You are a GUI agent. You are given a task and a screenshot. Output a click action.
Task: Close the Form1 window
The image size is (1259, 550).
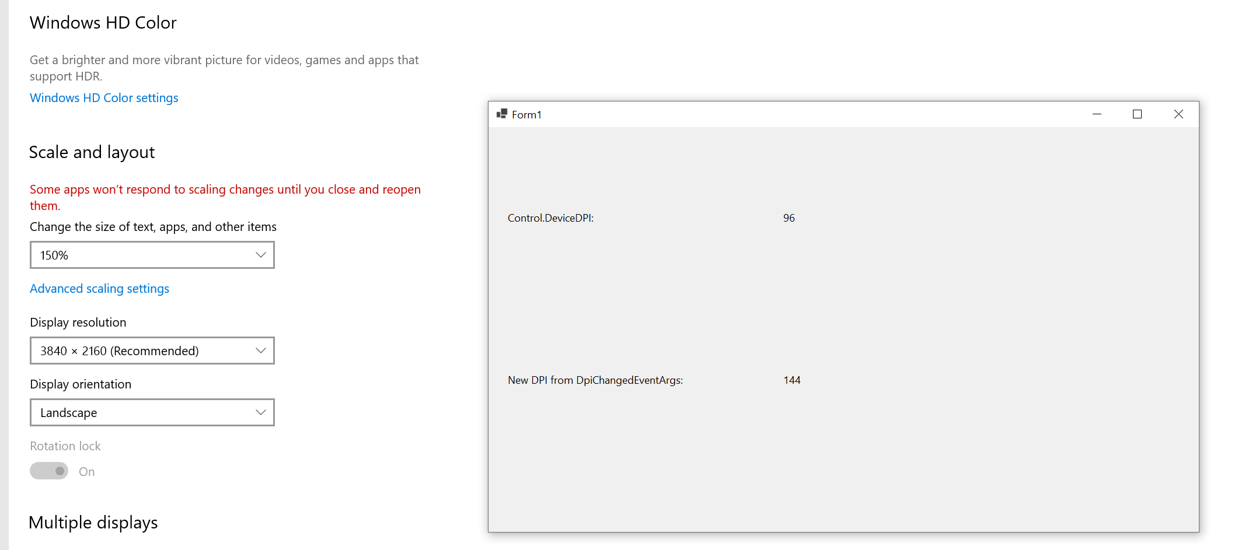pyautogui.click(x=1178, y=114)
